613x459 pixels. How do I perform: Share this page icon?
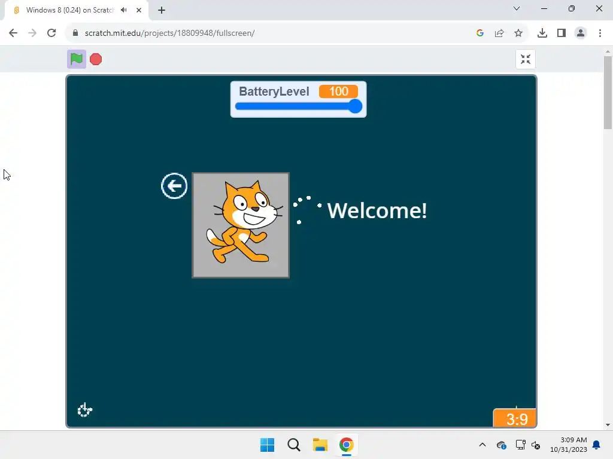(499, 33)
